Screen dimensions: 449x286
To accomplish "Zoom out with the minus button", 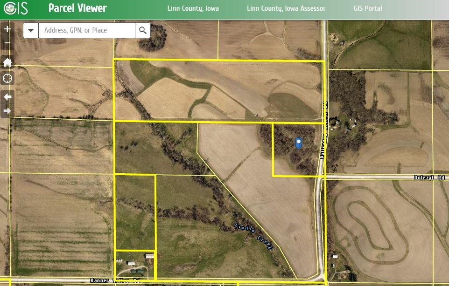I will click(7, 44).
